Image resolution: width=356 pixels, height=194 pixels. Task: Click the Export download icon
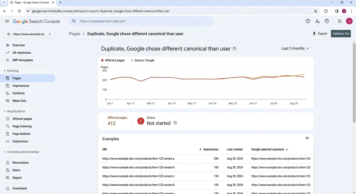tap(314, 34)
